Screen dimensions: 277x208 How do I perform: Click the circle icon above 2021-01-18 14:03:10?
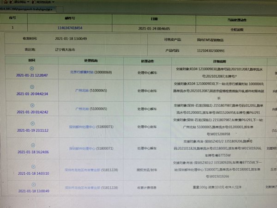coord(33,166)
